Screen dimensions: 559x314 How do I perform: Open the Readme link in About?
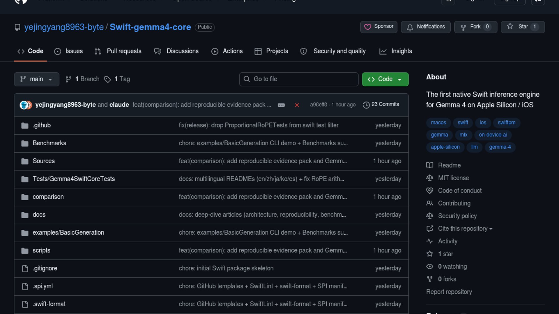coord(449,165)
